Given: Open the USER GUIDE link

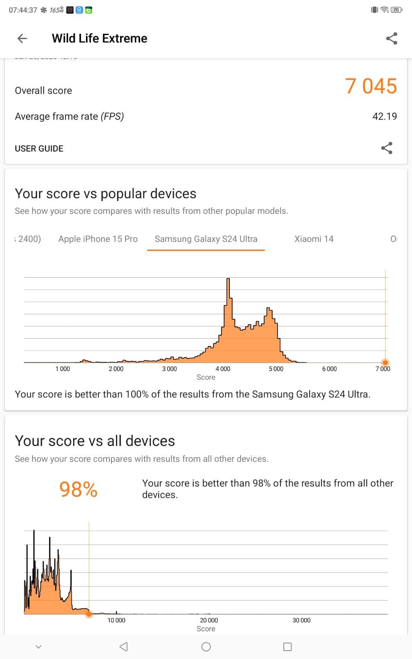Looking at the screenshot, I should (x=39, y=149).
